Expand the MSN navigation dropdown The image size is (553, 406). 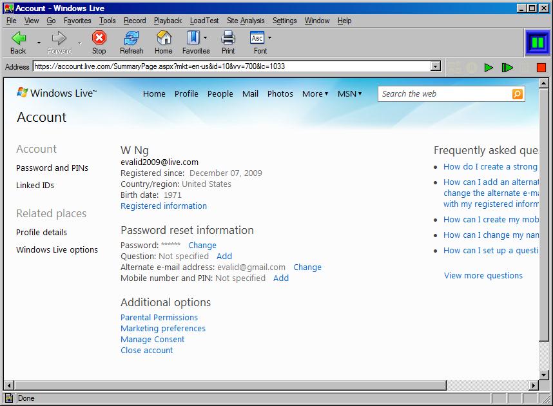tap(349, 94)
